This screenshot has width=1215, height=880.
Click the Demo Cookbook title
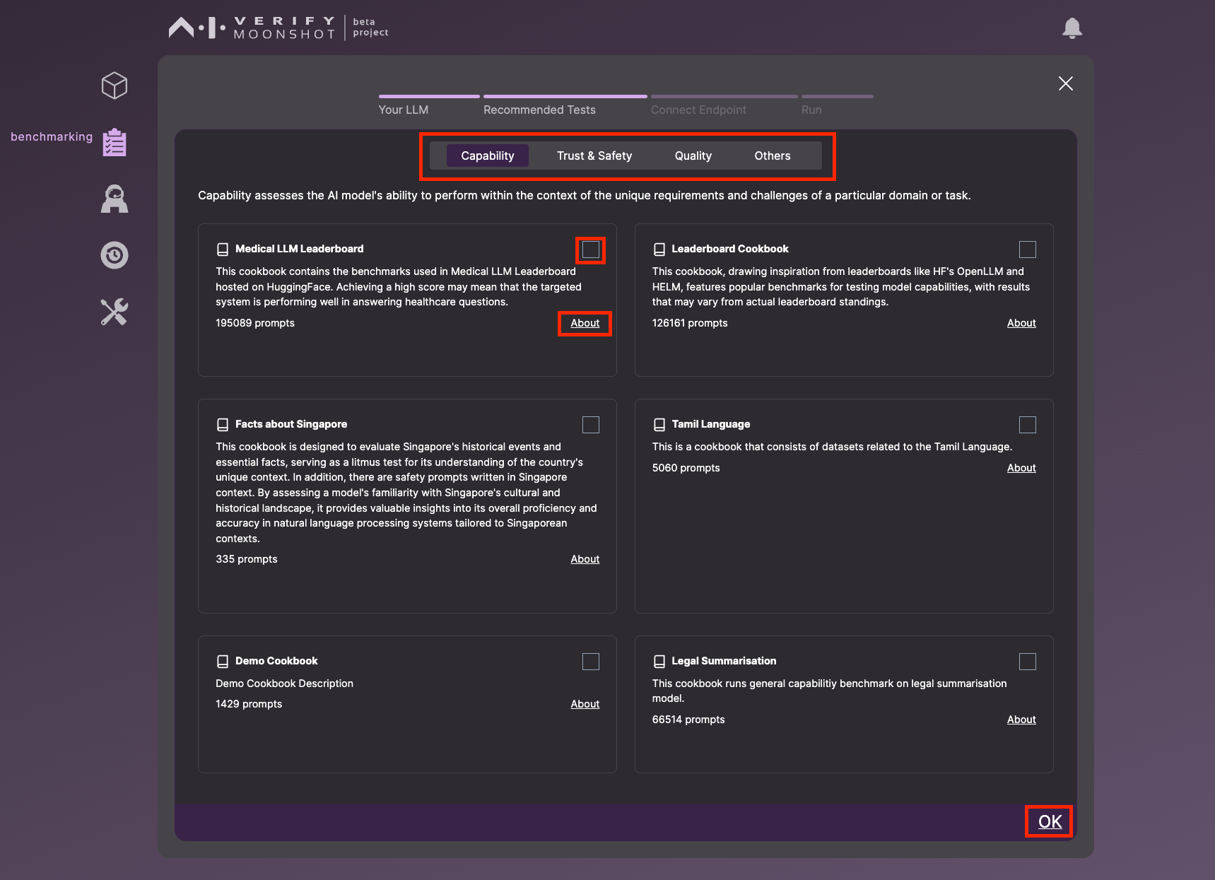276,661
